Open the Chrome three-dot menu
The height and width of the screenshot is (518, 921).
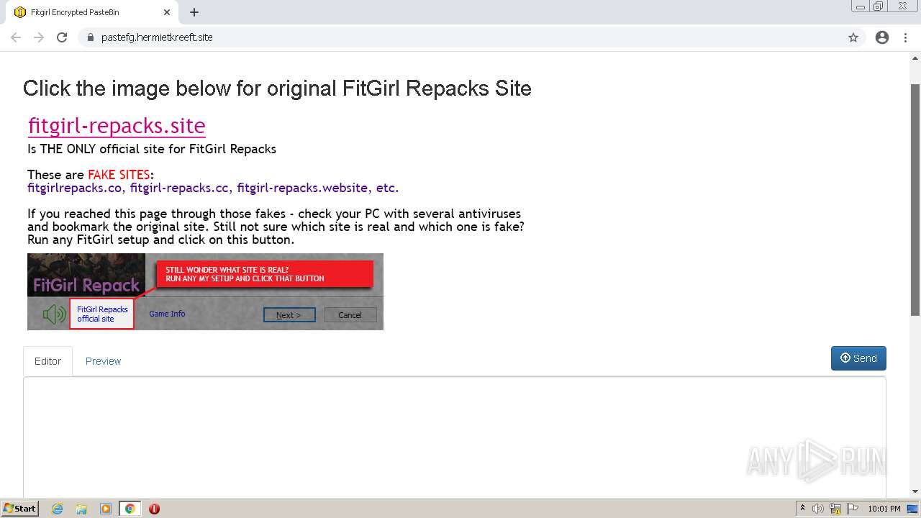point(905,37)
